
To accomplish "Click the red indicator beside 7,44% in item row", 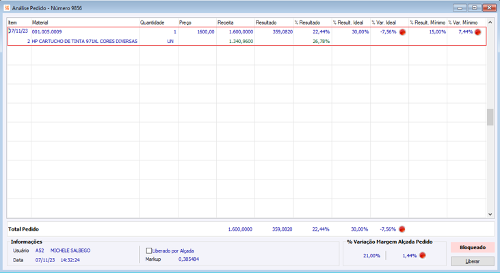I will tap(477, 32).
